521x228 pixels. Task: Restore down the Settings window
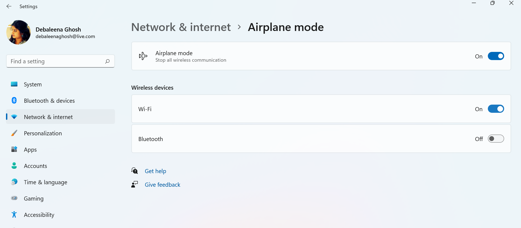(492, 3)
